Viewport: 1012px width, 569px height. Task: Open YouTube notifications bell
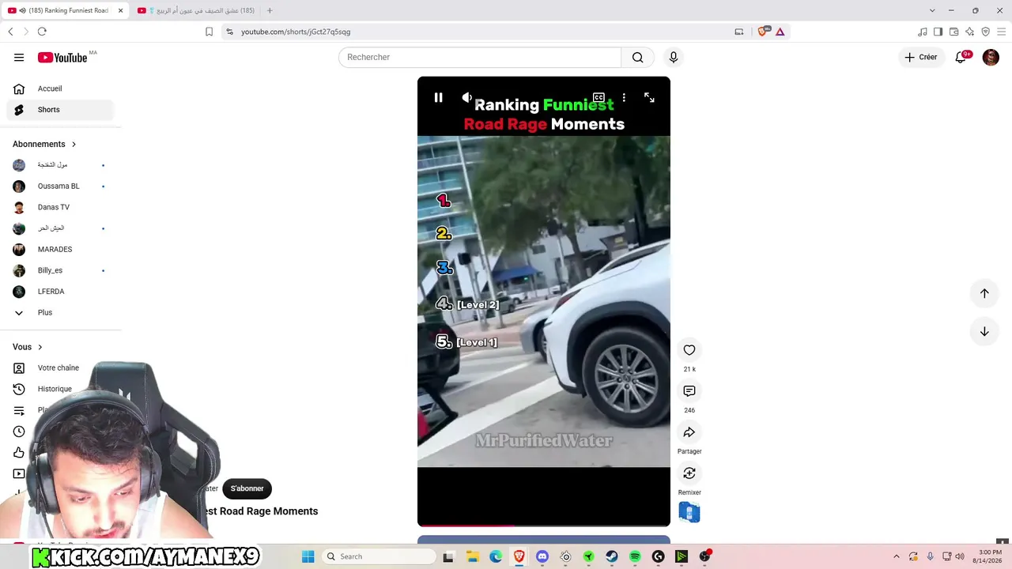(x=961, y=57)
